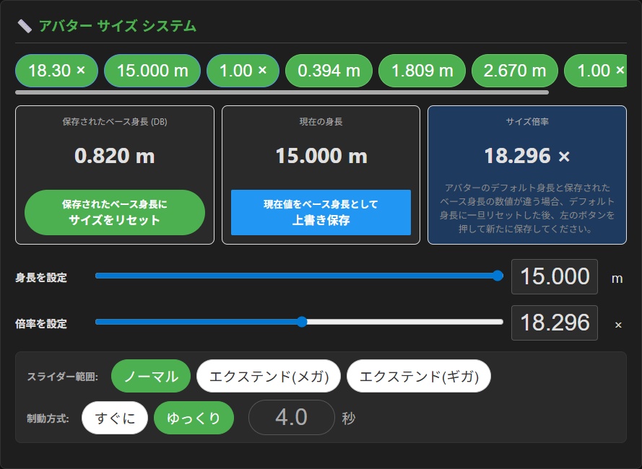Click the cut-off 1.00 × chip at the right
642x469 pixels.
596,71
